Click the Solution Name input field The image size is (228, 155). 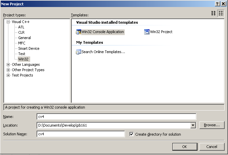pos(81,134)
